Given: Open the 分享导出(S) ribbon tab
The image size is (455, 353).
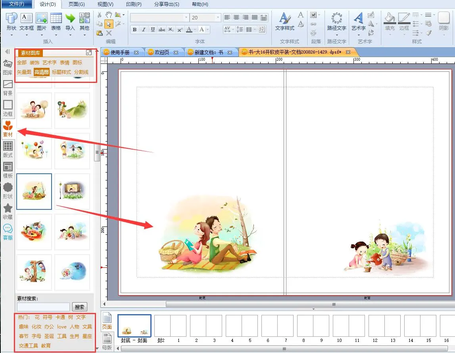Looking at the screenshot, I should coord(167,4).
